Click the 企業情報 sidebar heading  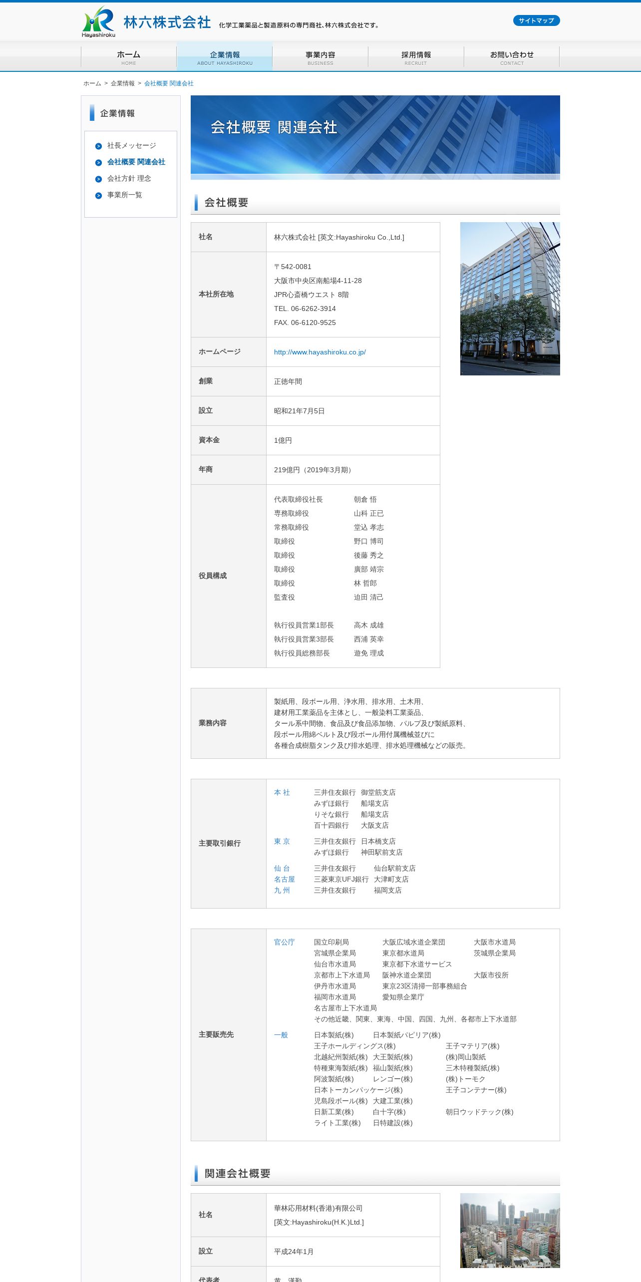coord(117,113)
